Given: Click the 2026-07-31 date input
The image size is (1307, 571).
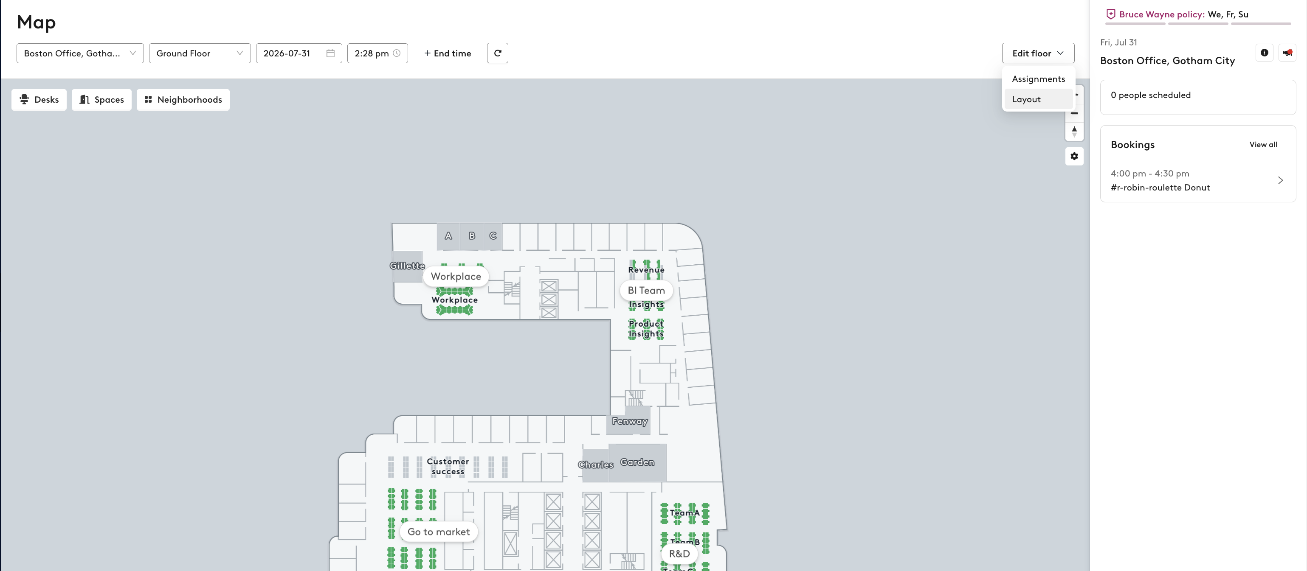Looking at the screenshot, I should click(299, 53).
